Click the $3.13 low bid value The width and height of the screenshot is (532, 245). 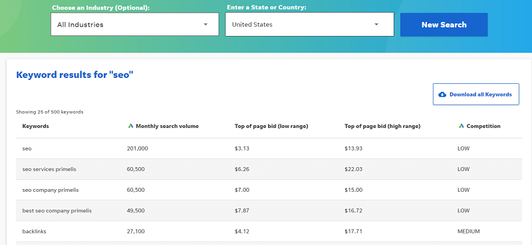[242, 148]
